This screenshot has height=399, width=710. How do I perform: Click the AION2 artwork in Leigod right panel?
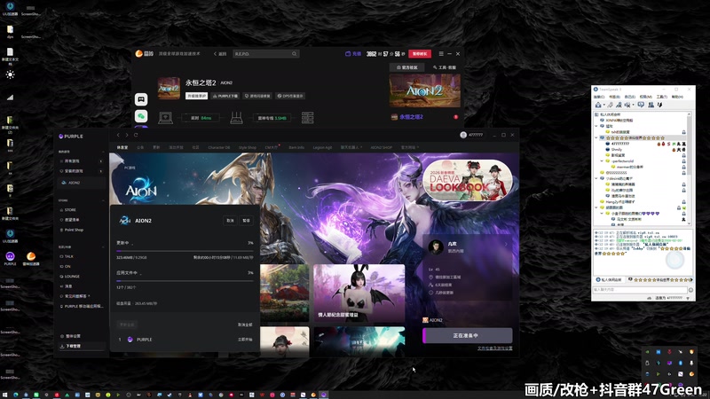(x=425, y=91)
